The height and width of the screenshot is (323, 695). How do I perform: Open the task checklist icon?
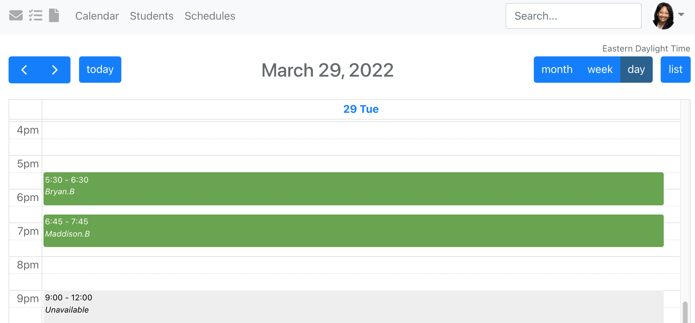point(36,15)
